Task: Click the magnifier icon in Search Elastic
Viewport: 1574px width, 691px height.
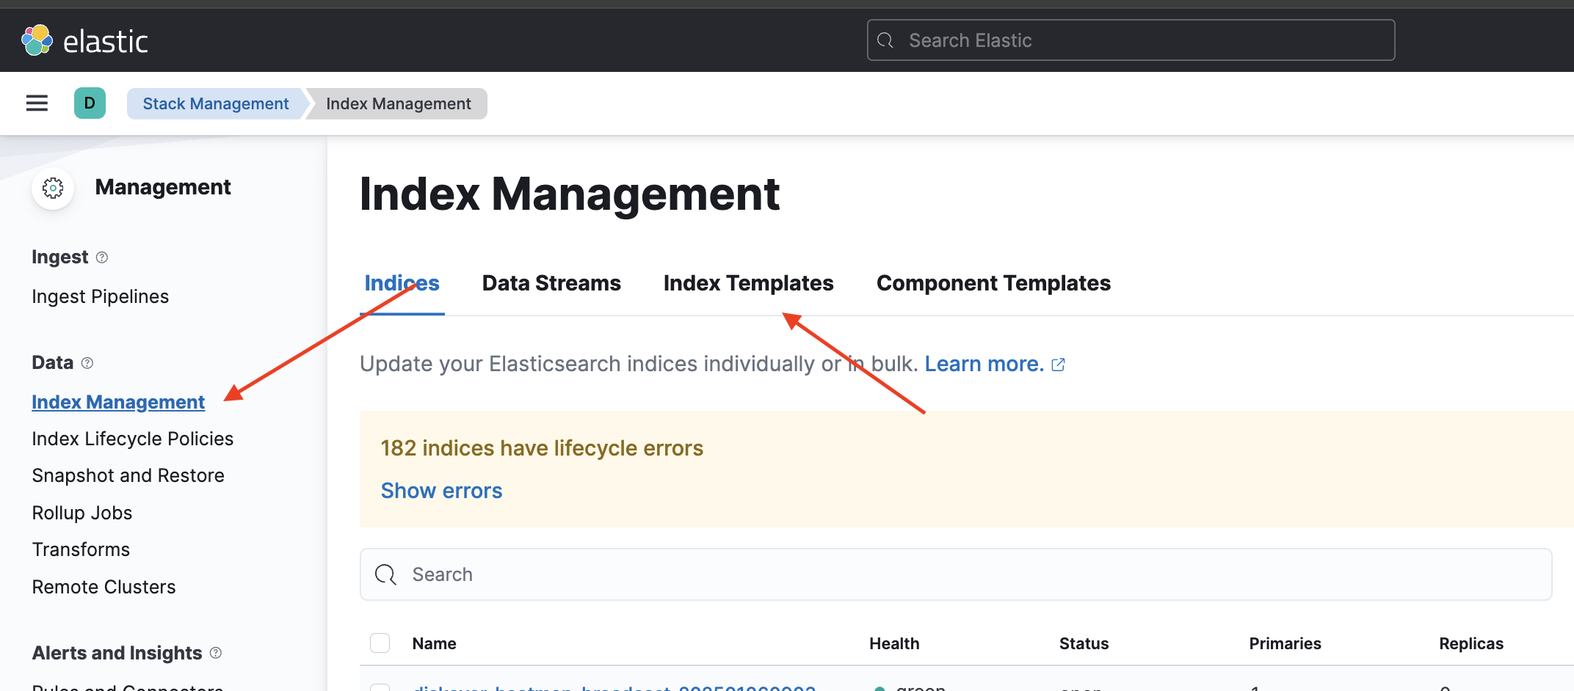Action: 885,40
